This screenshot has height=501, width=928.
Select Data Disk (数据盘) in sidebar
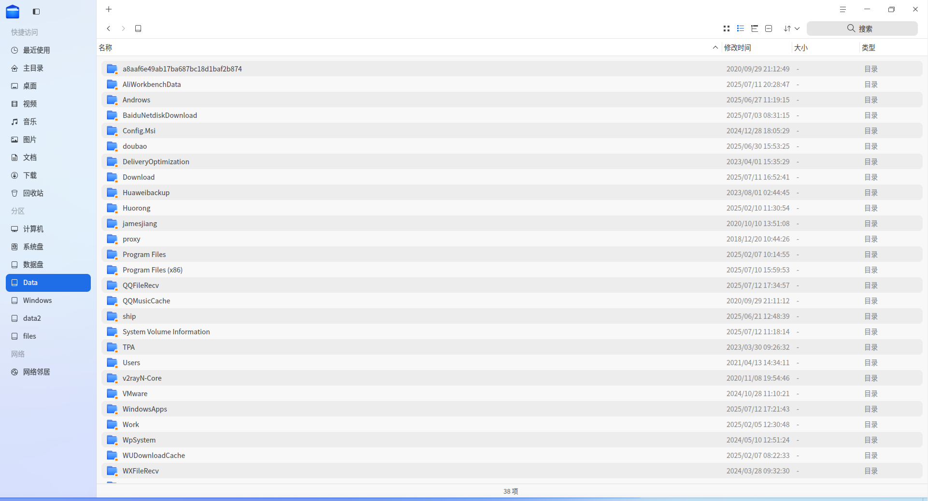point(48,265)
